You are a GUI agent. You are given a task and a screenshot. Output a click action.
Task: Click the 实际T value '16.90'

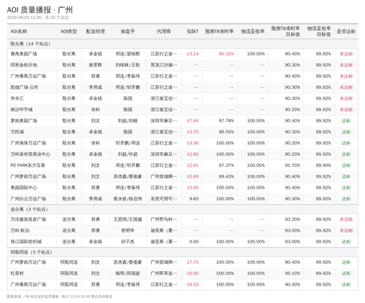tap(193, 273)
